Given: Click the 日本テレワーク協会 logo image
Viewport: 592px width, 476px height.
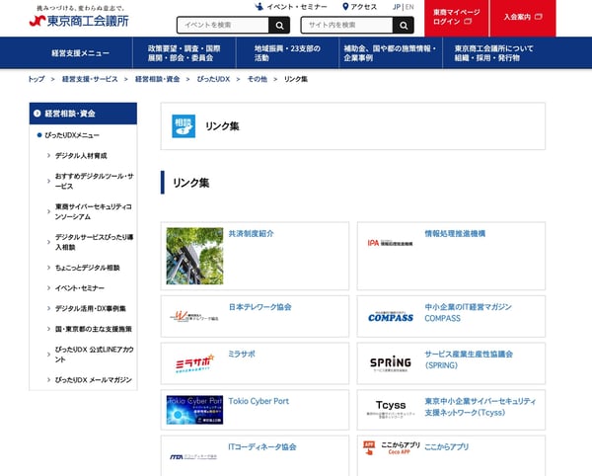Looking at the screenshot, I should coord(194,316).
